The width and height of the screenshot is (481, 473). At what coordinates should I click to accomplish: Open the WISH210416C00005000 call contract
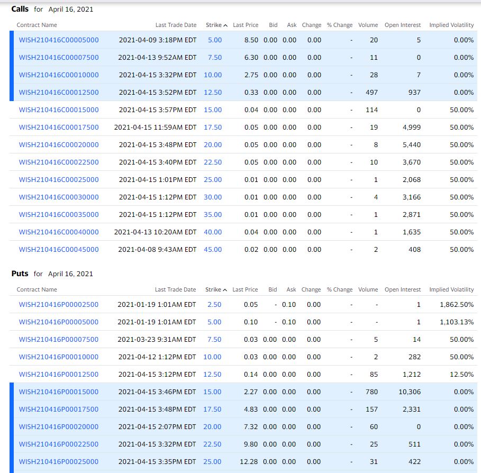coord(59,40)
